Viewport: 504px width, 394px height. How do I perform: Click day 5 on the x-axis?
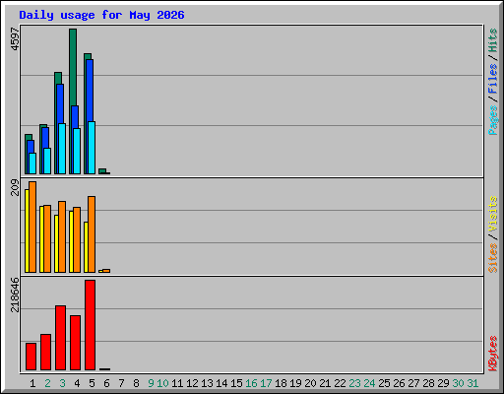92,383
